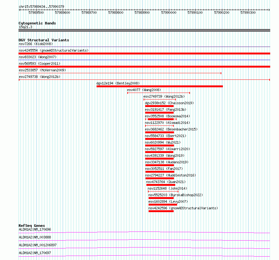Viewport: 279px width, 260px height.
Task: Click ruler position 57990300
Action: (x=248, y=13)
